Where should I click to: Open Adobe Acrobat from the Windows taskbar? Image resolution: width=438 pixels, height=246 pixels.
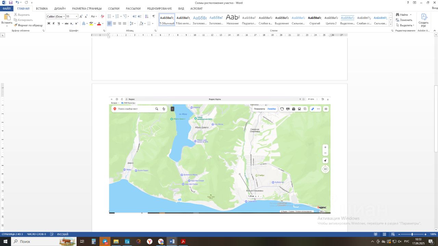tap(183, 242)
